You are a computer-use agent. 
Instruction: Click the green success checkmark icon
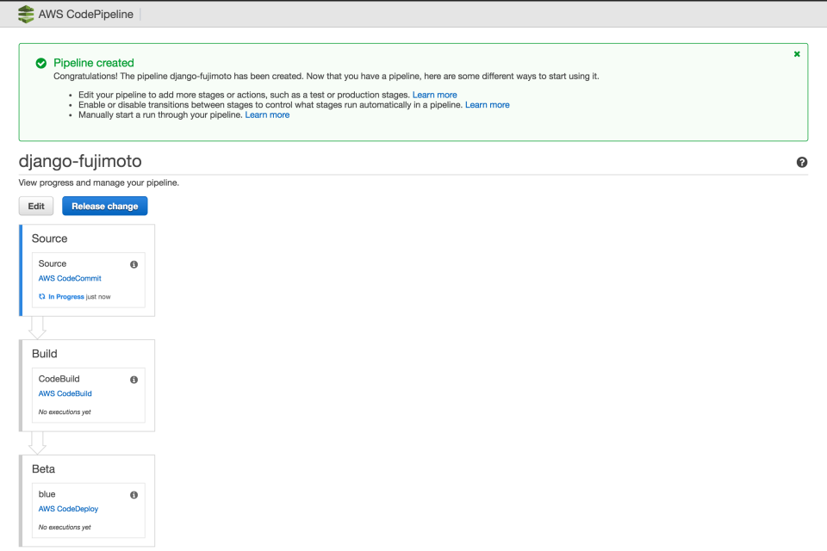click(40, 62)
